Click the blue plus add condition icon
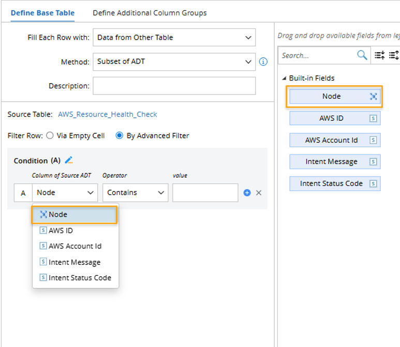Viewport: 400px width, 347px height. pyautogui.click(x=247, y=193)
